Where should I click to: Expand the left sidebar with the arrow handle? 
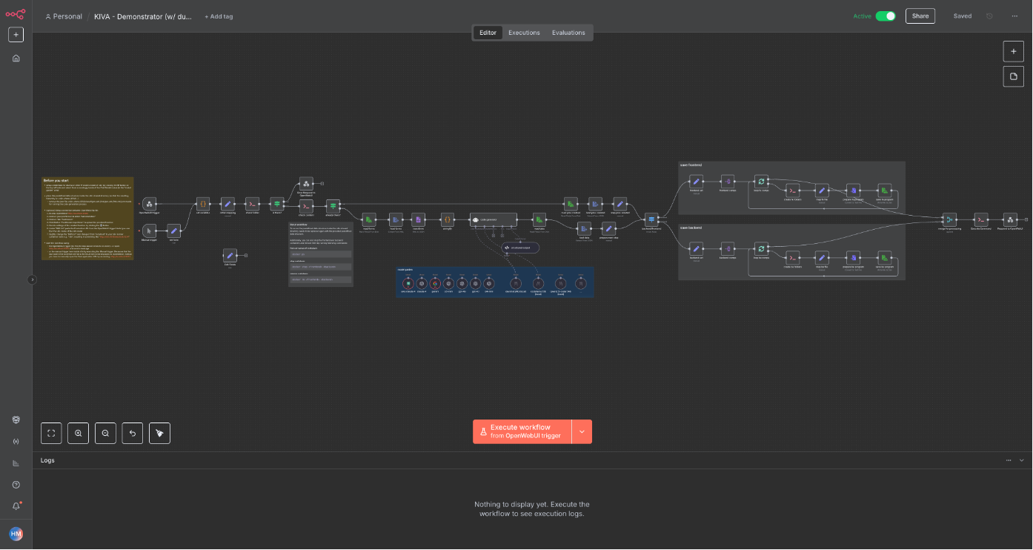(x=32, y=279)
